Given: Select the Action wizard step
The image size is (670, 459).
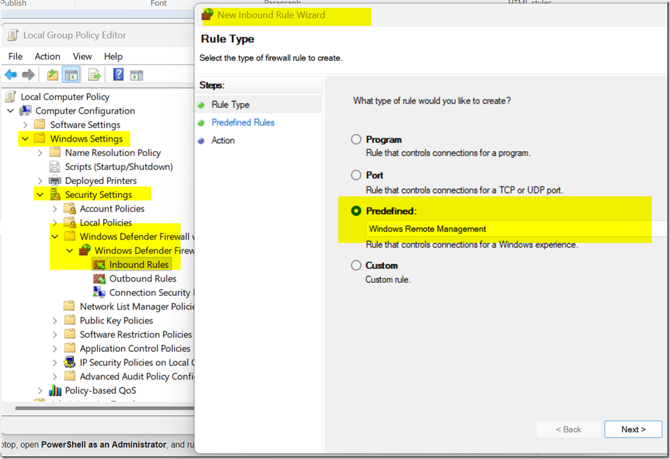Looking at the screenshot, I should (223, 141).
